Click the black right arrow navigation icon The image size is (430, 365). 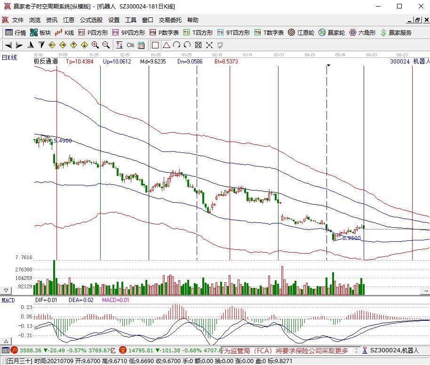tap(19, 45)
